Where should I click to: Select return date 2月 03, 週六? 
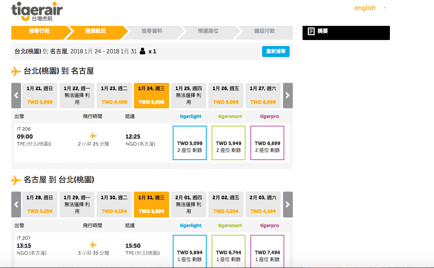point(263,205)
